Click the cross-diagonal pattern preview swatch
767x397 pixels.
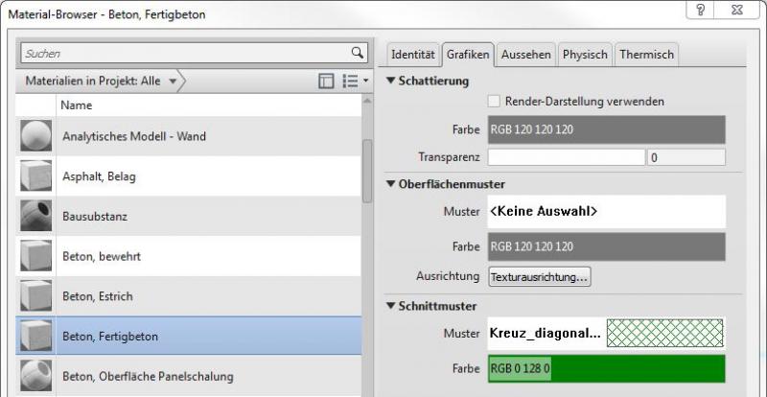pos(665,334)
